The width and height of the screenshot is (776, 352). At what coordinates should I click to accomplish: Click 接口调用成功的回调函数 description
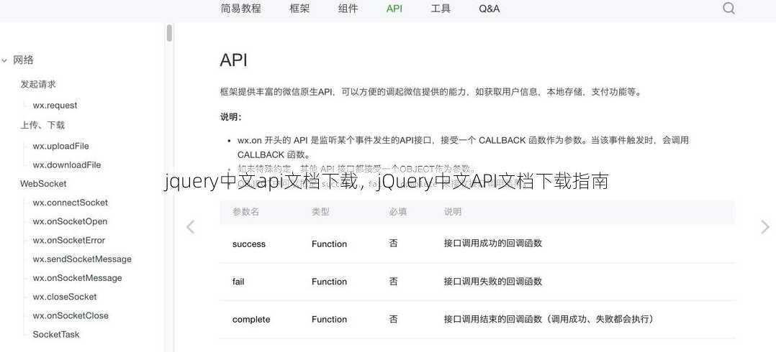point(493,244)
